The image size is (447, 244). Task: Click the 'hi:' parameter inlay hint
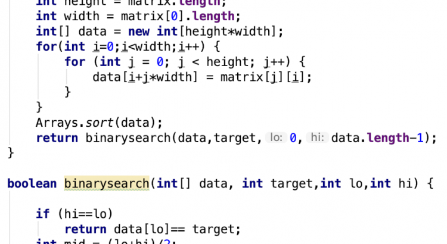pyautogui.click(x=317, y=138)
